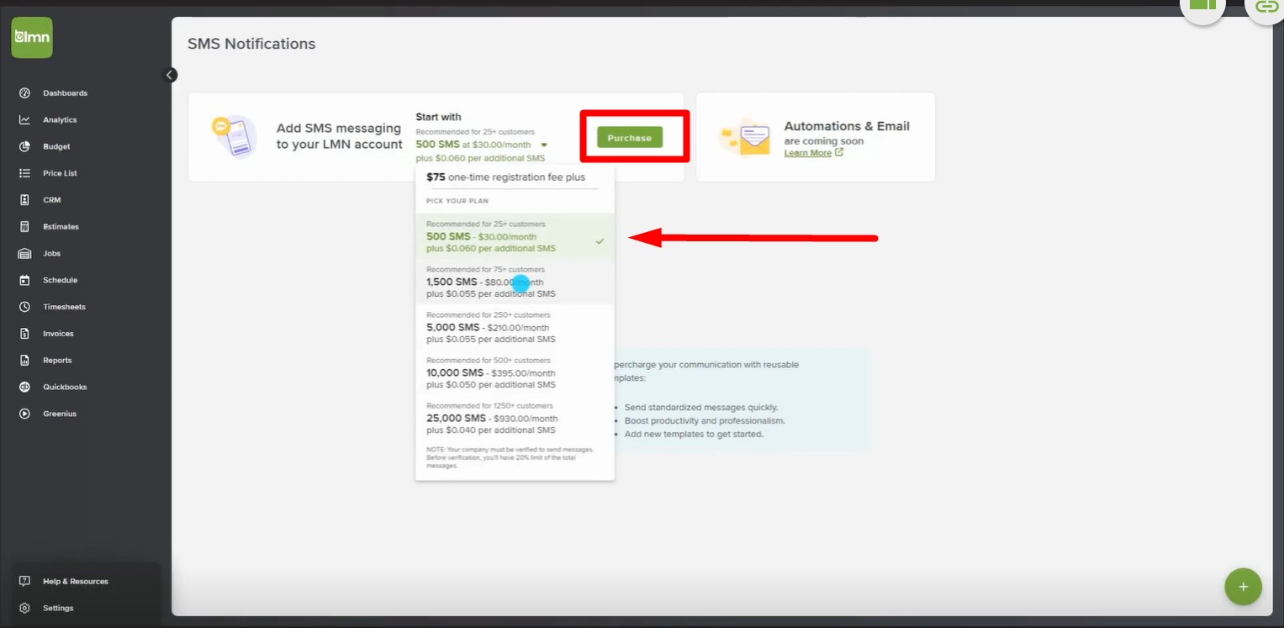Click the Timesheets clock icon

[24, 307]
